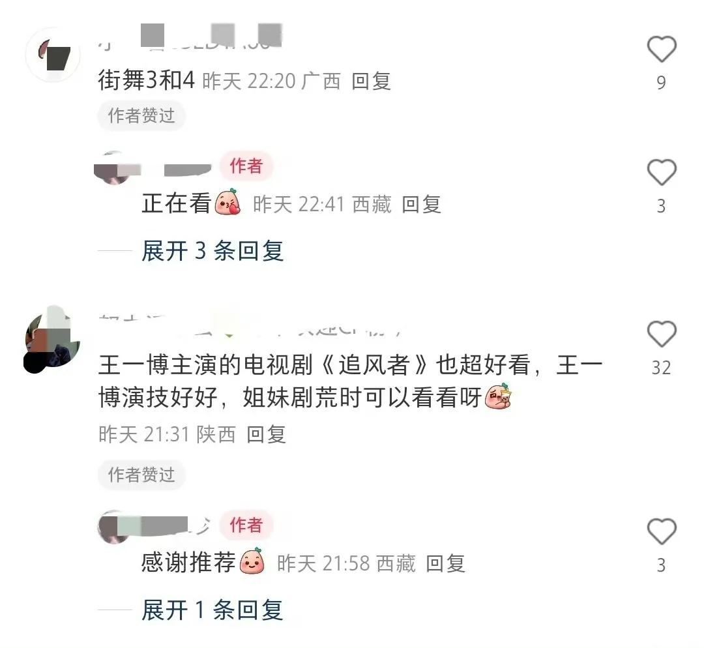This screenshot has width=704, height=648.
Task: Tap the kiss emoji after 正在看
Action: point(227,202)
